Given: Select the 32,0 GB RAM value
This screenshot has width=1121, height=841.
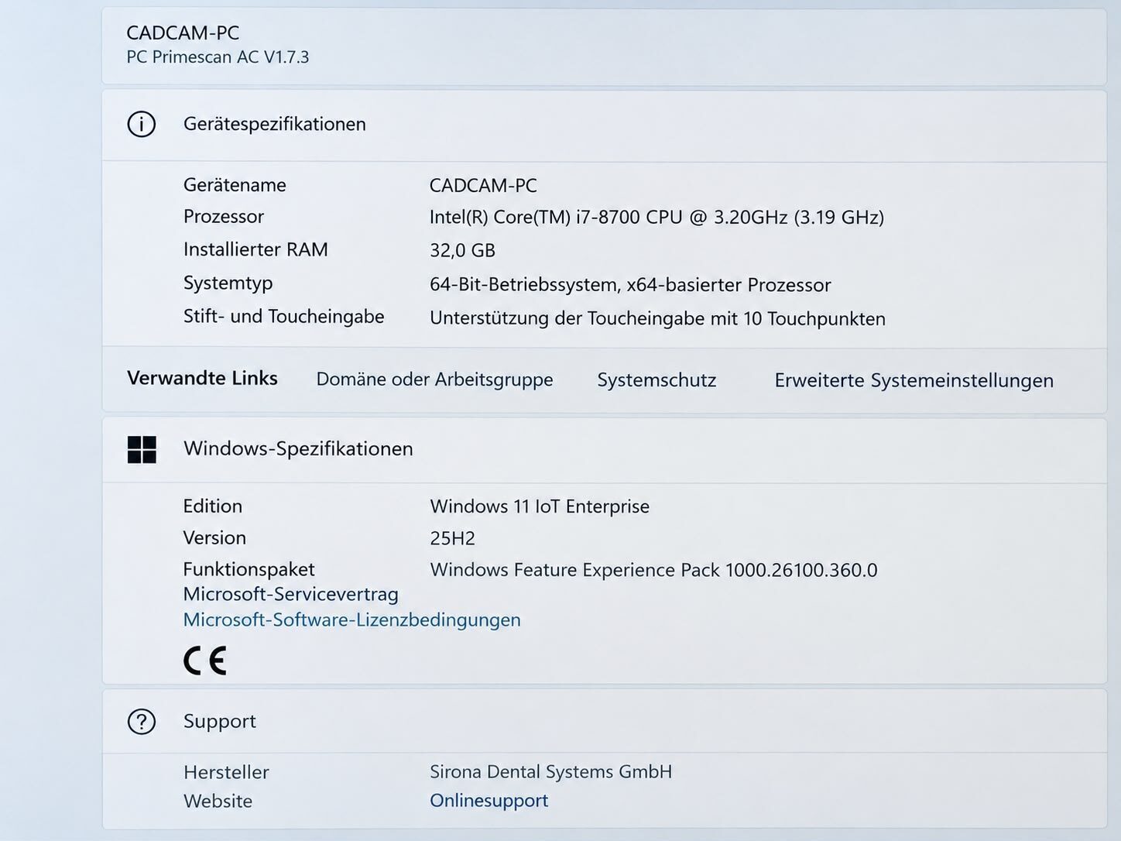Looking at the screenshot, I should [462, 250].
